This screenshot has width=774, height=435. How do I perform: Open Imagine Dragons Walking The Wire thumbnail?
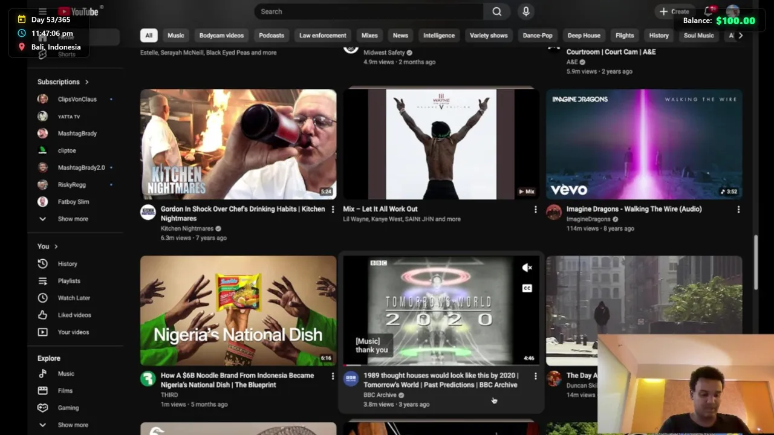[644, 144]
